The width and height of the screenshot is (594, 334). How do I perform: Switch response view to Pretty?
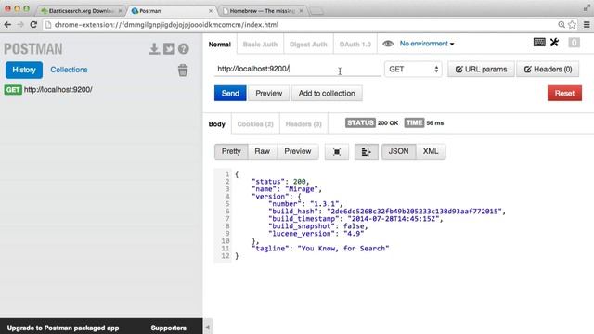[231, 151]
